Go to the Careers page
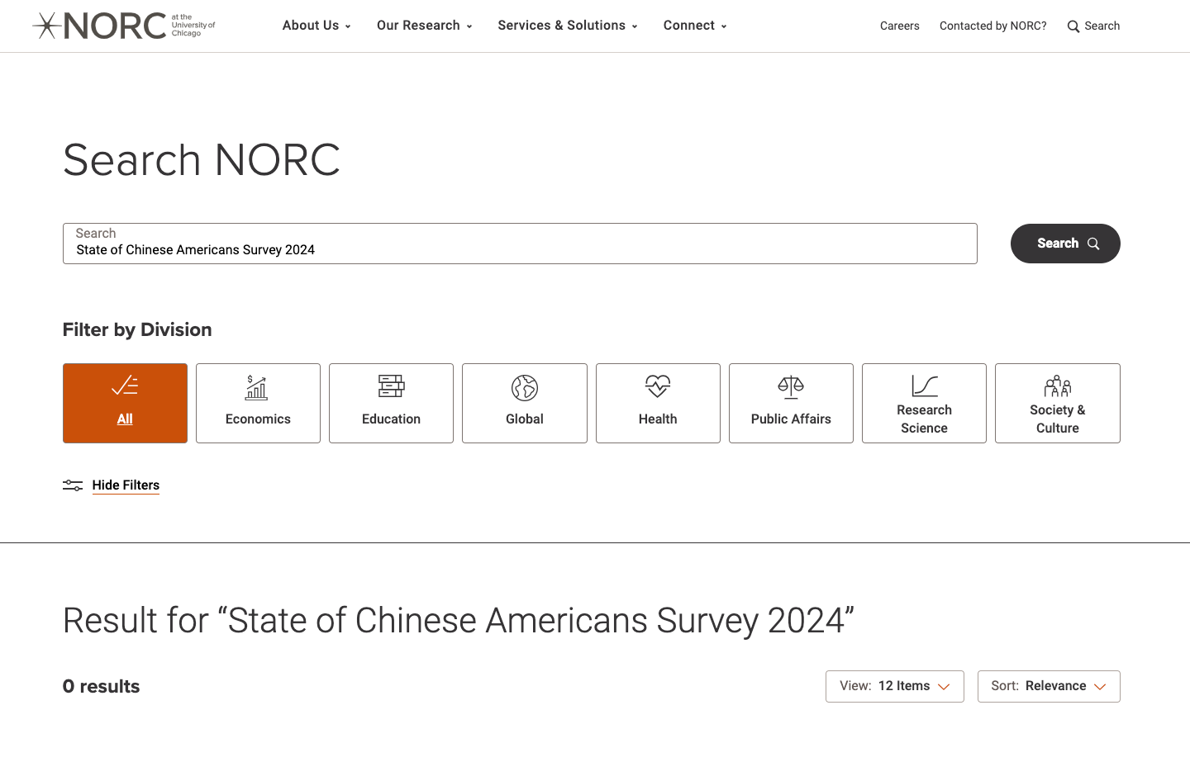The height and width of the screenshot is (762, 1190). [899, 26]
